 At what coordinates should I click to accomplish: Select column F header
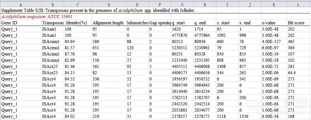[x=160, y=5]
